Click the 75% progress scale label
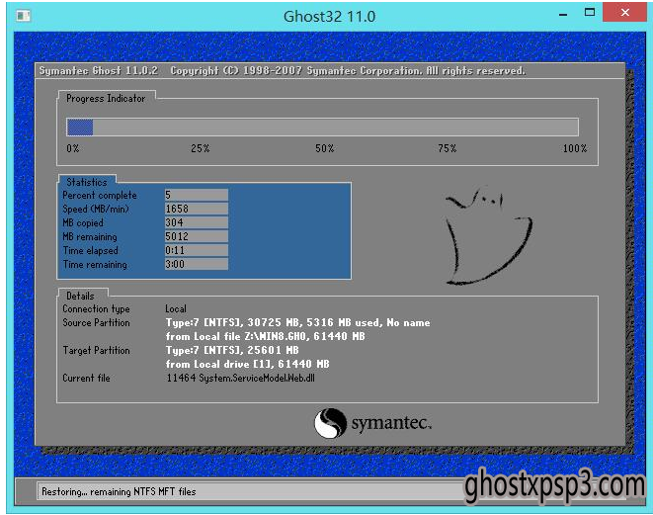The width and height of the screenshot is (653, 515). (448, 148)
